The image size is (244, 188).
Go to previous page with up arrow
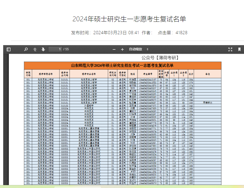[x=35, y=49]
